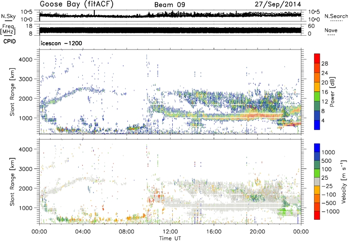The image size is (348, 241).
Task: Click the '04:00' time tick label
Action: click(83, 232)
